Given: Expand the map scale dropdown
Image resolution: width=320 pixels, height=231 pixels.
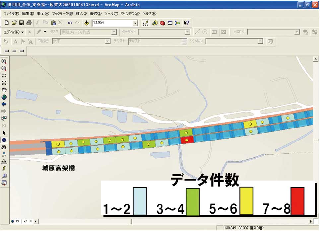Looking at the screenshot, I should tap(135, 23).
